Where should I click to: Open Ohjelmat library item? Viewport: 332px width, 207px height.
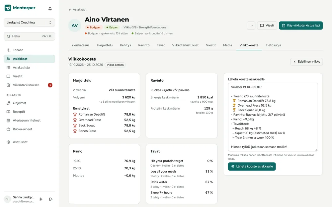pos(29,103)
